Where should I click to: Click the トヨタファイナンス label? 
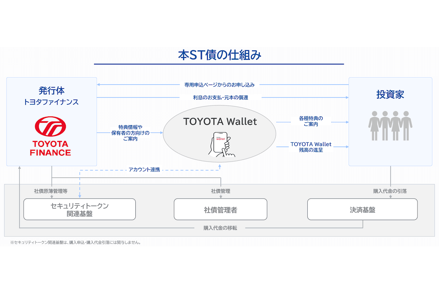[x=52, y=102]
